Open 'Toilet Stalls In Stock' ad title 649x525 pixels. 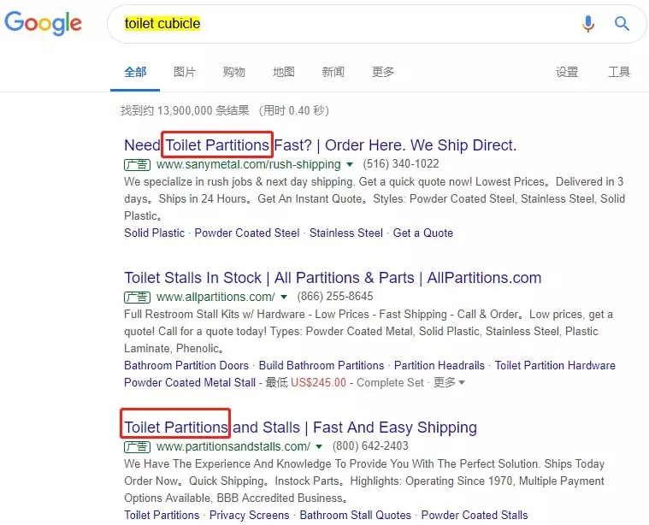point(333,277)
